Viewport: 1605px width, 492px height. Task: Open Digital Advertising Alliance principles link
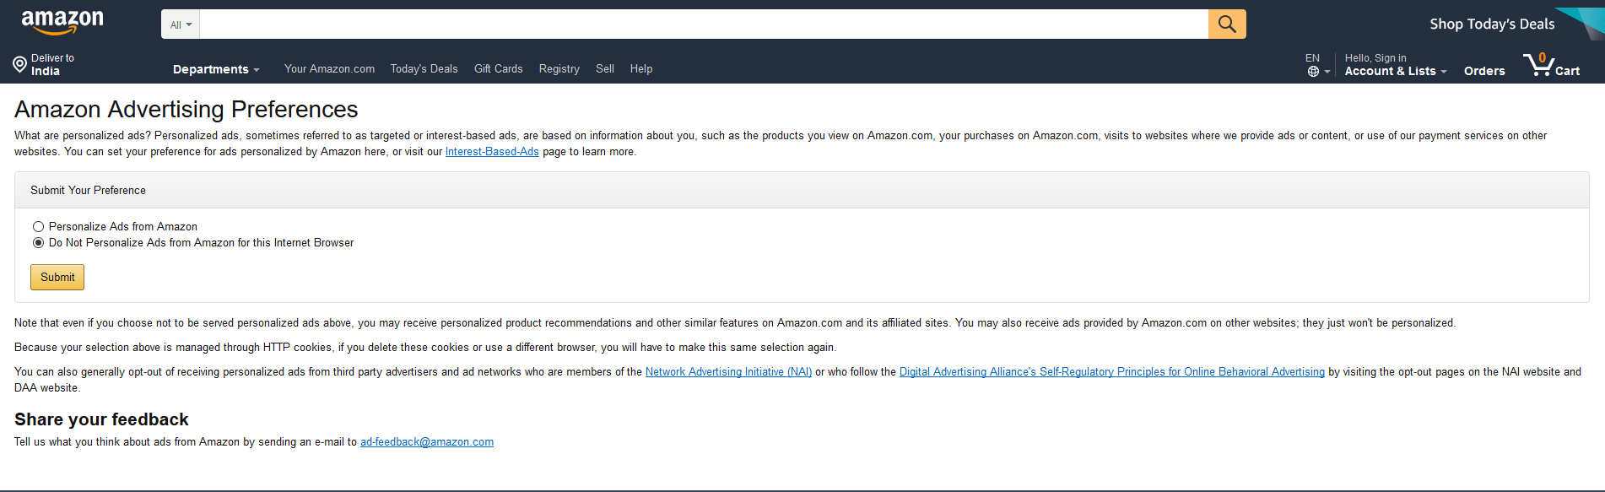point(1112,372)
